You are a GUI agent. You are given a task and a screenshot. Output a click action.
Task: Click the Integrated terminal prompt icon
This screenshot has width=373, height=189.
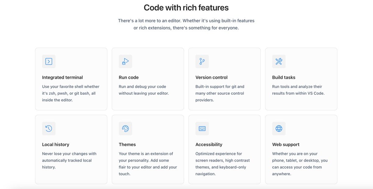[49, 61]
